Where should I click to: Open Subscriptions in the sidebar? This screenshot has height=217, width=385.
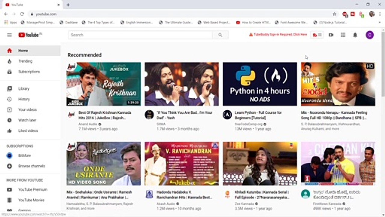(x=30, y=72)
